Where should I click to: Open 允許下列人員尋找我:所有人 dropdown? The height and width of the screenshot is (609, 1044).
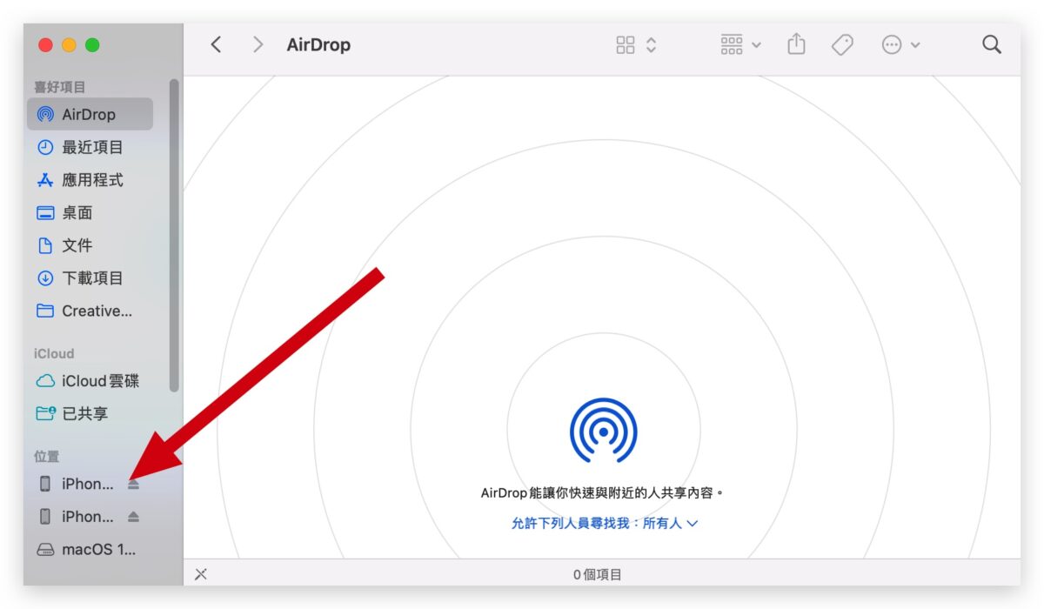point(605,524)
